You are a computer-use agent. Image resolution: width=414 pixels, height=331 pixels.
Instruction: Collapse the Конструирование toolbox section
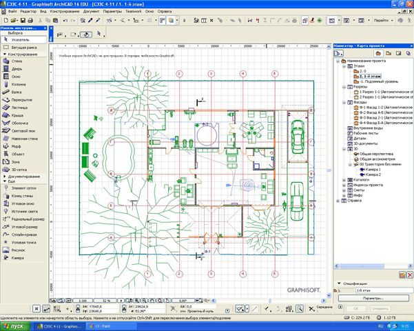[x=5, y=54]
